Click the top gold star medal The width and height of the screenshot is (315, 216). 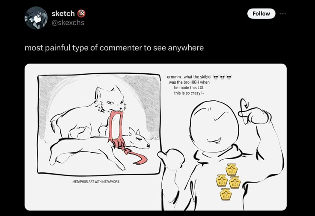pyautogui.click(x=232, y=169)
